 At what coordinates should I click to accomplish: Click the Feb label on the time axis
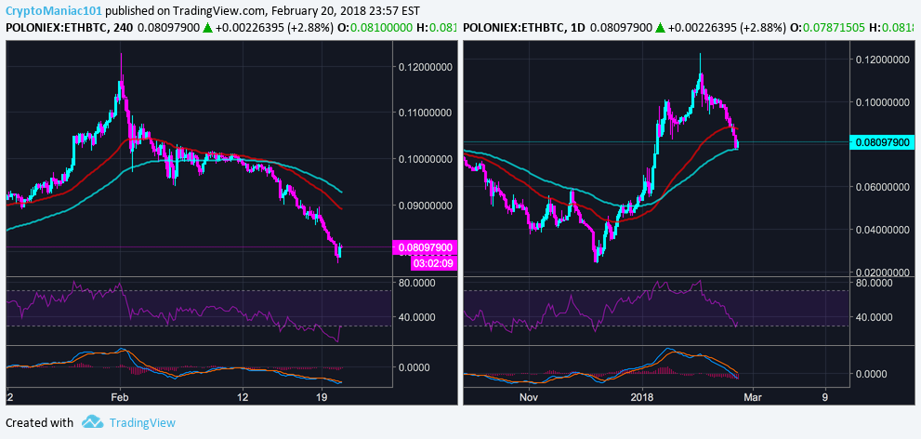pos(120,397)
